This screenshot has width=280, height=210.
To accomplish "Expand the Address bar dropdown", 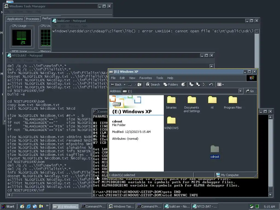I will click(x=240, y=91).
